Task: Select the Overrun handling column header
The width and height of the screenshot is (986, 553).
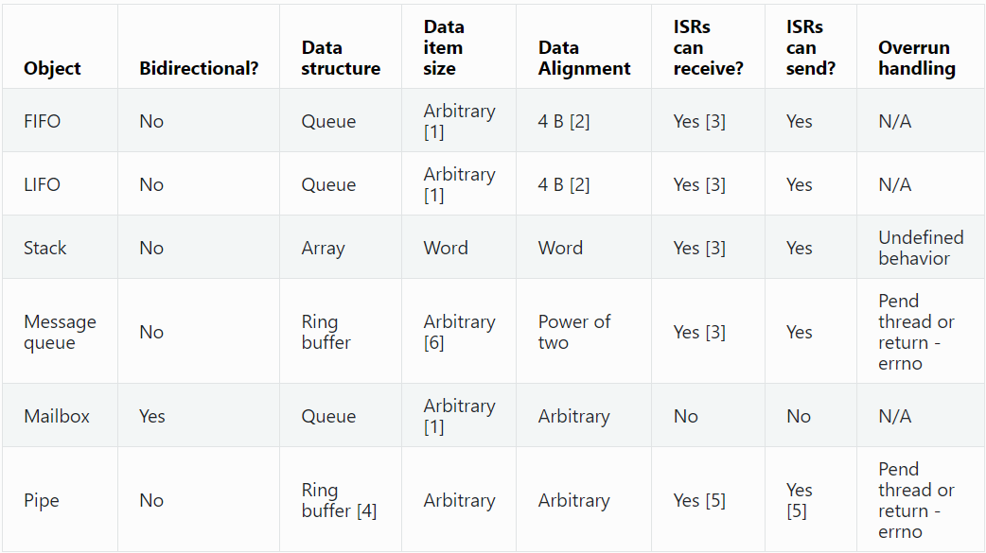Action: click(x=916, y=58)
